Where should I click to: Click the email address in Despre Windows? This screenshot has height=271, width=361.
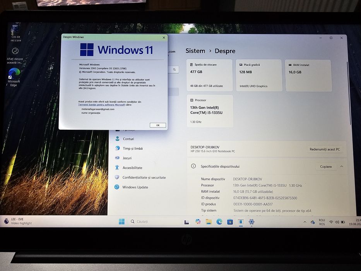(x=98, y=109)
